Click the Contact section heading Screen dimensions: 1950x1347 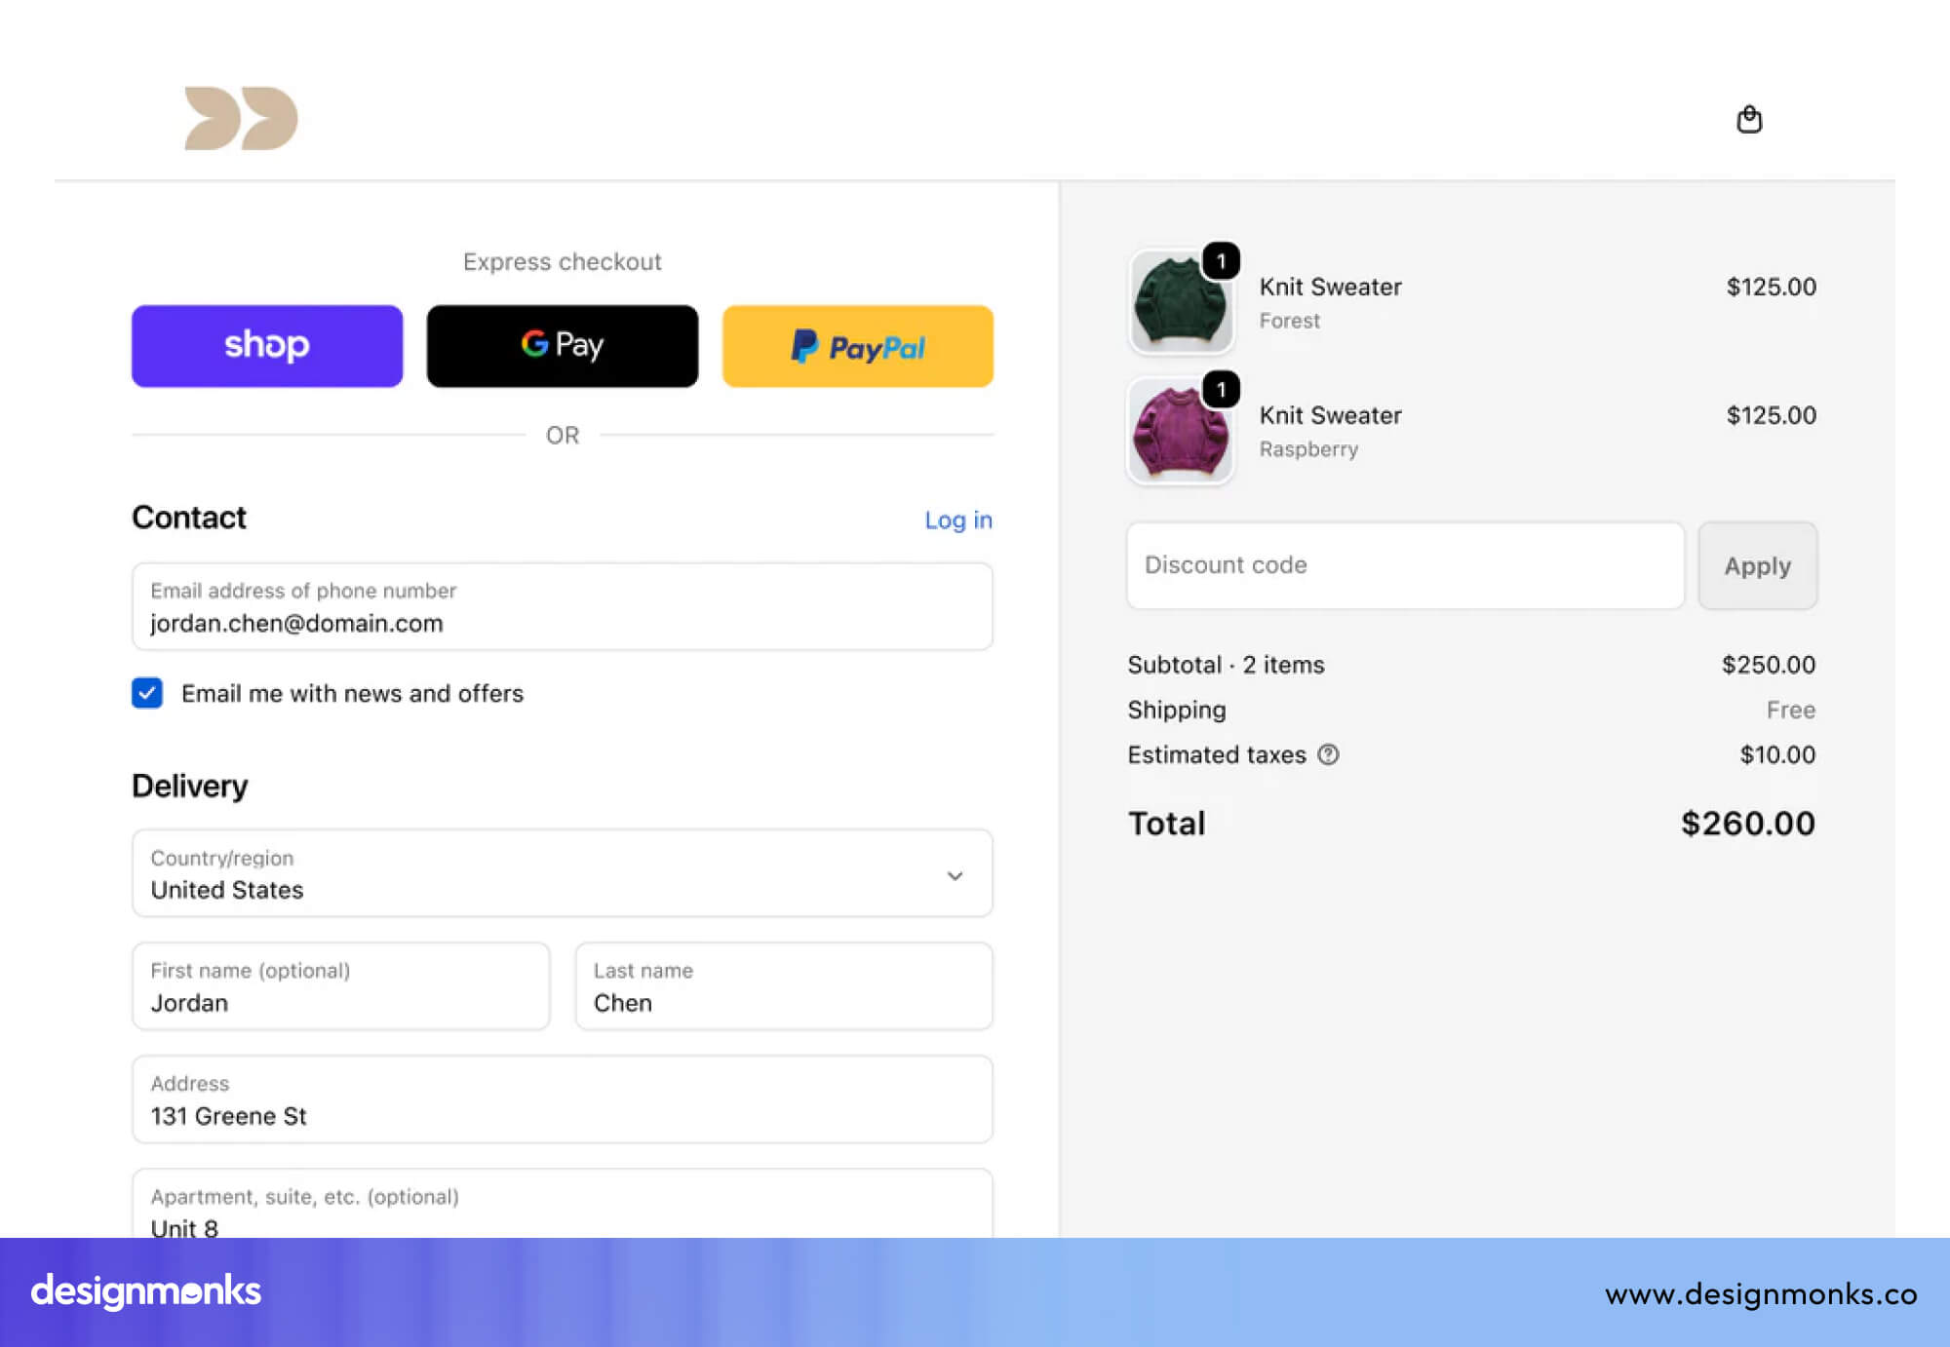click(x=189, y=518)
